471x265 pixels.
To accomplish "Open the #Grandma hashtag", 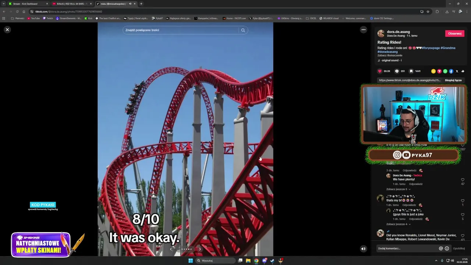I will click(x=448, y=48).
